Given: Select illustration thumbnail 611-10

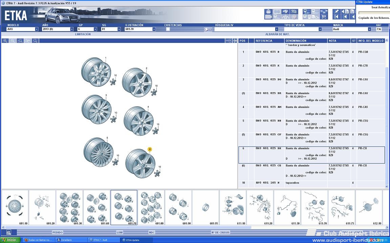Looking at the screenshot, I should pyautogui.click(x=233, y=208).
